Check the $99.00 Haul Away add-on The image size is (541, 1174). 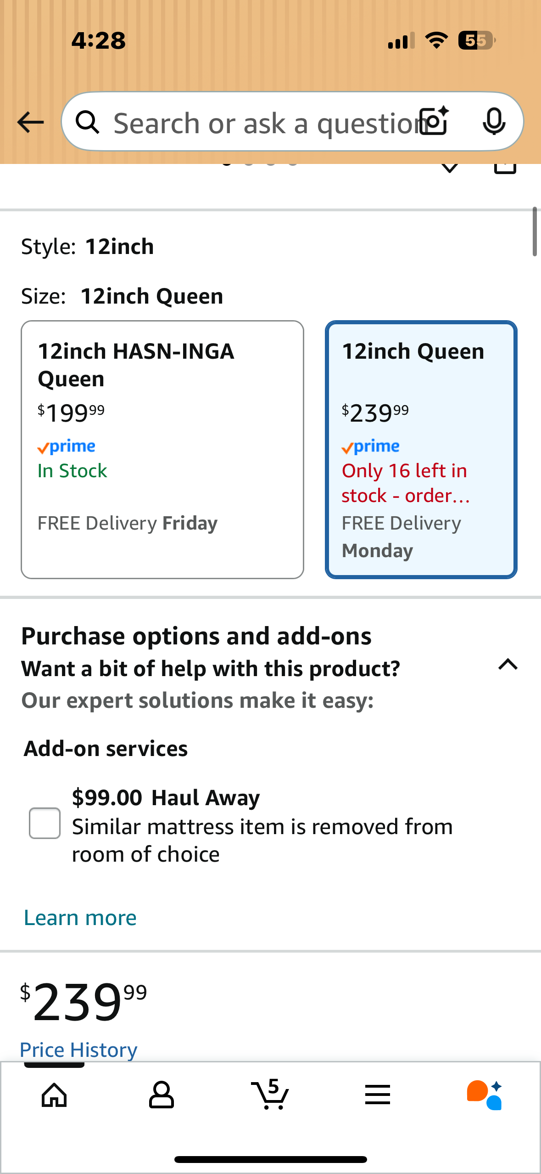pos(45,823)
